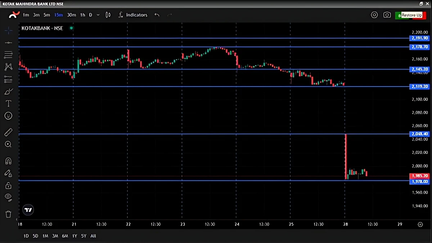Click the 1,940.00 price axis value
Image resolution: width=432 pixels, height=243 pixels.
click(x=420, y=206)
